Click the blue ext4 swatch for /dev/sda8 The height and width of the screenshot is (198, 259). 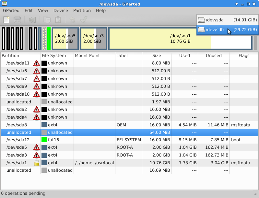[44, 125]
